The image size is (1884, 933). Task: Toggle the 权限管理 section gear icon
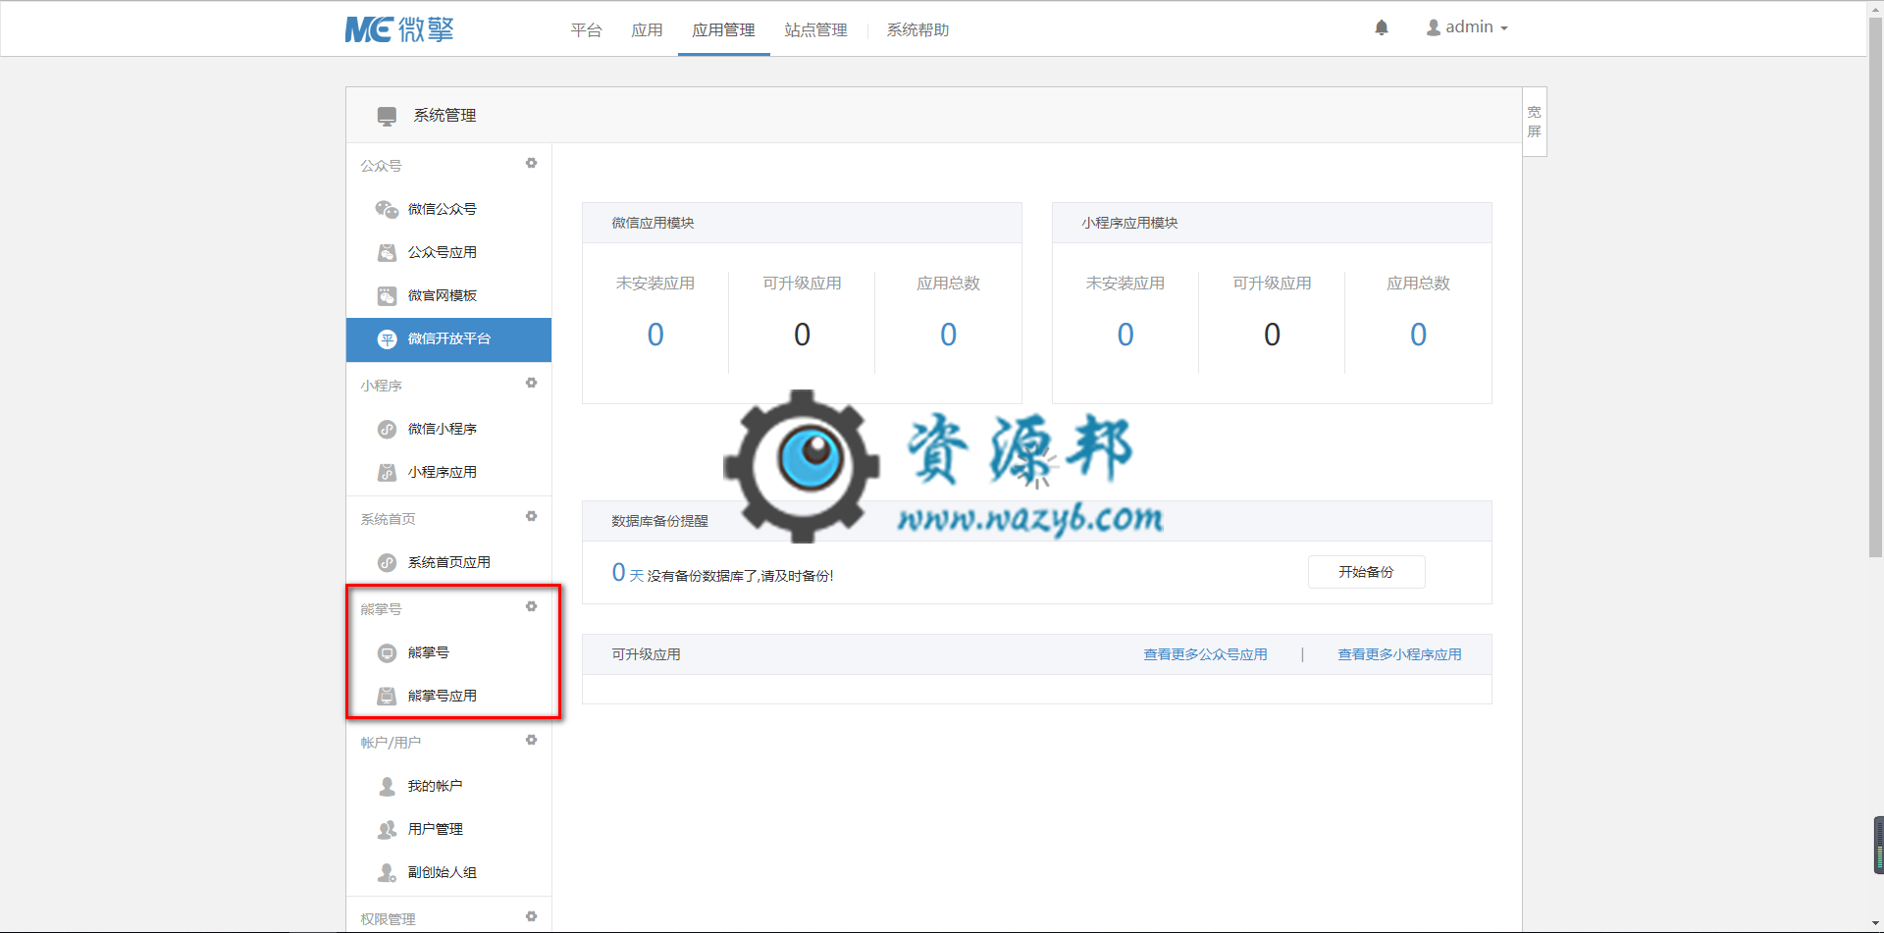pos(531,916)
